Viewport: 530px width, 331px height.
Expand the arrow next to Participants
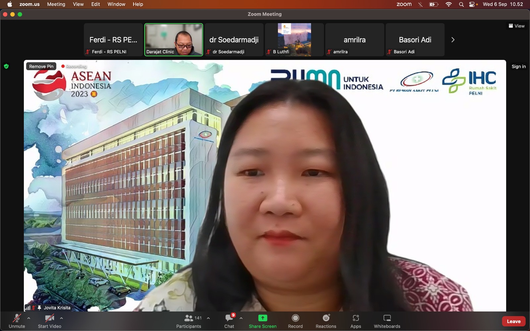click(208, 318)
